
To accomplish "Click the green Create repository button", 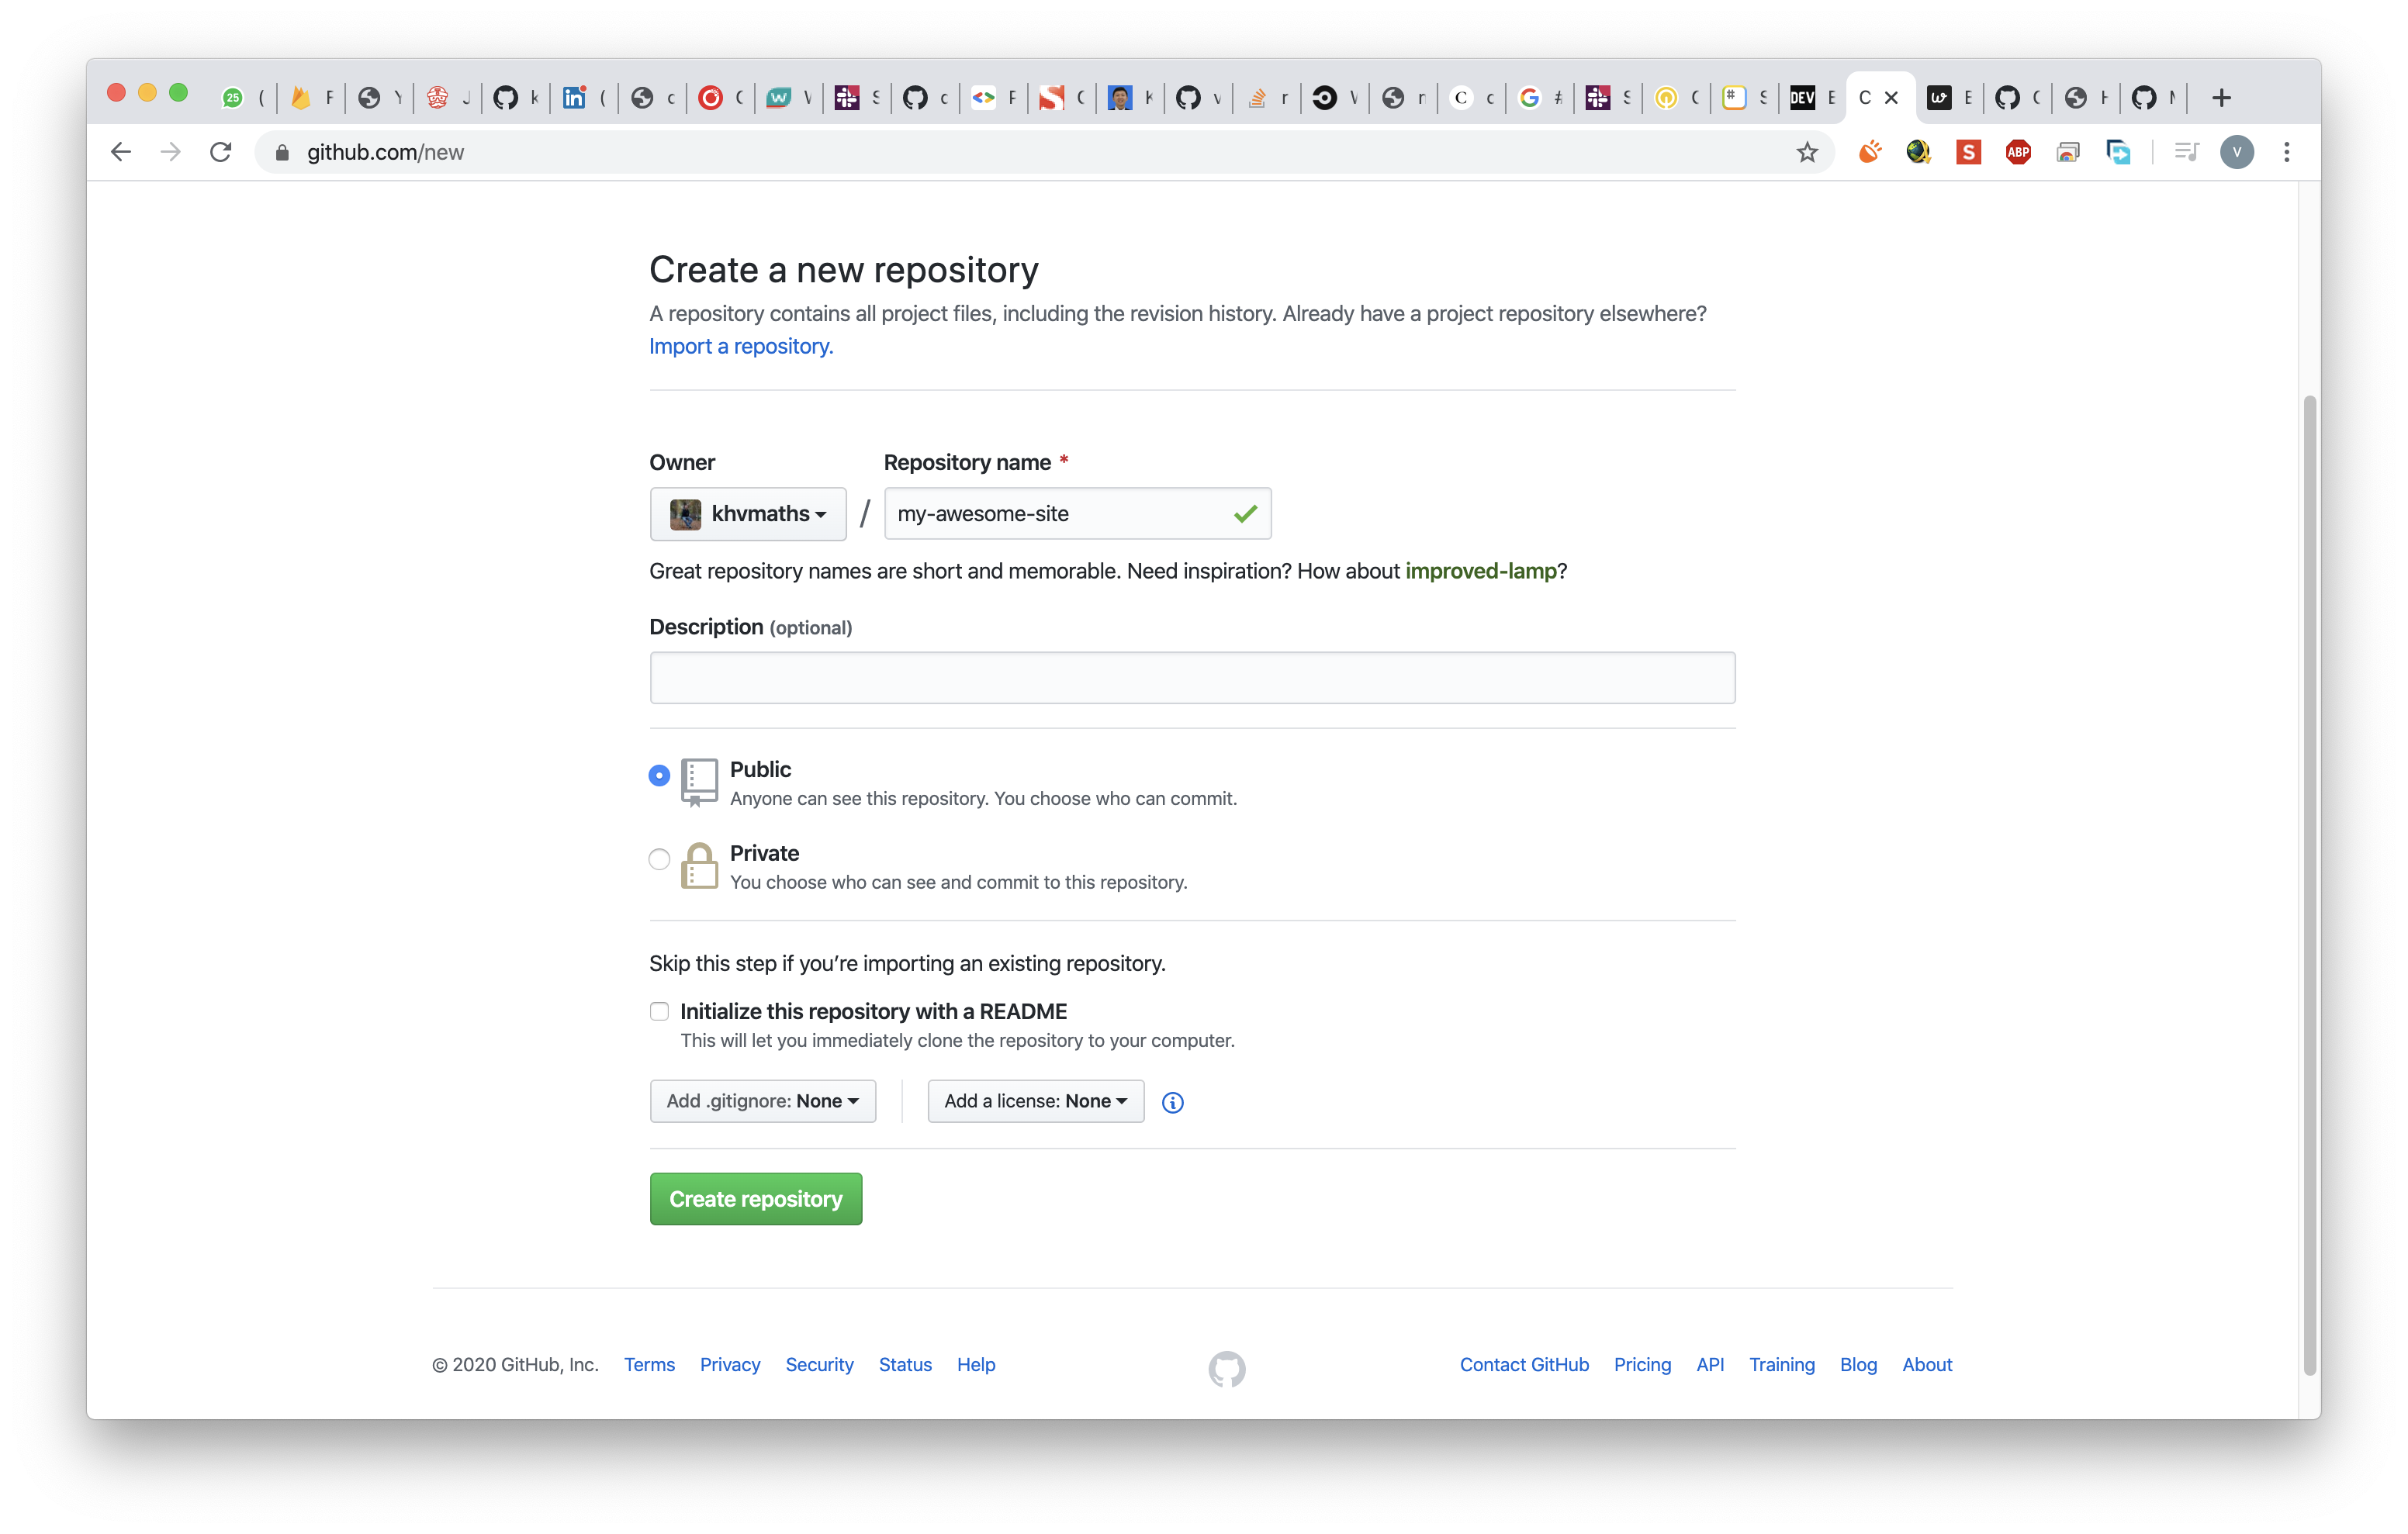I will [755, 1199].
